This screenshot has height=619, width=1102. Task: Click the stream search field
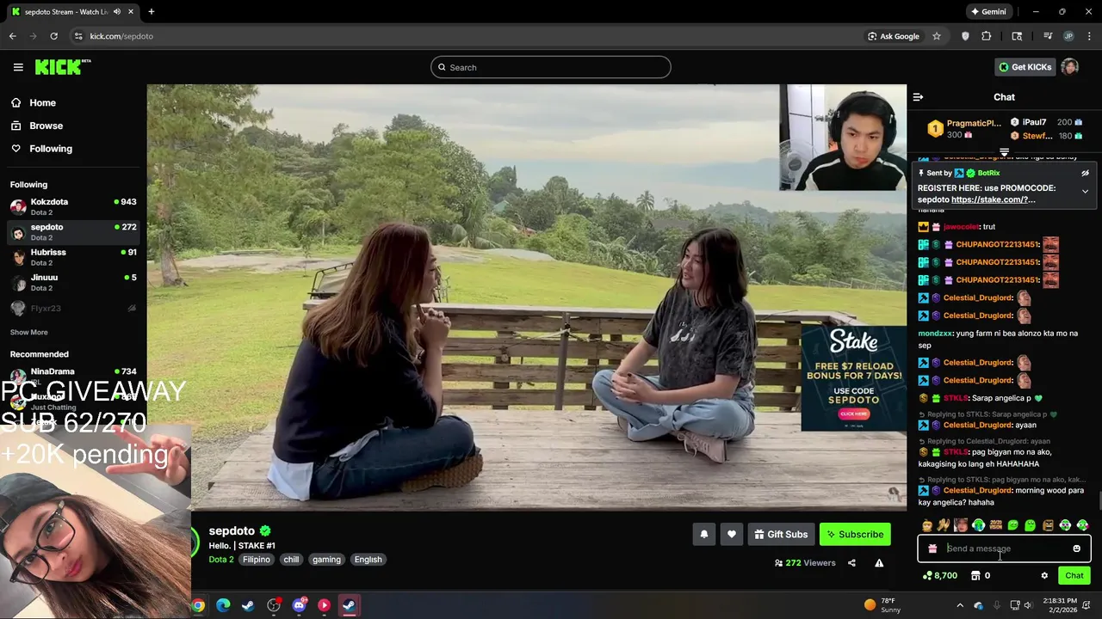pyautogui.click(x=551, y=67)
